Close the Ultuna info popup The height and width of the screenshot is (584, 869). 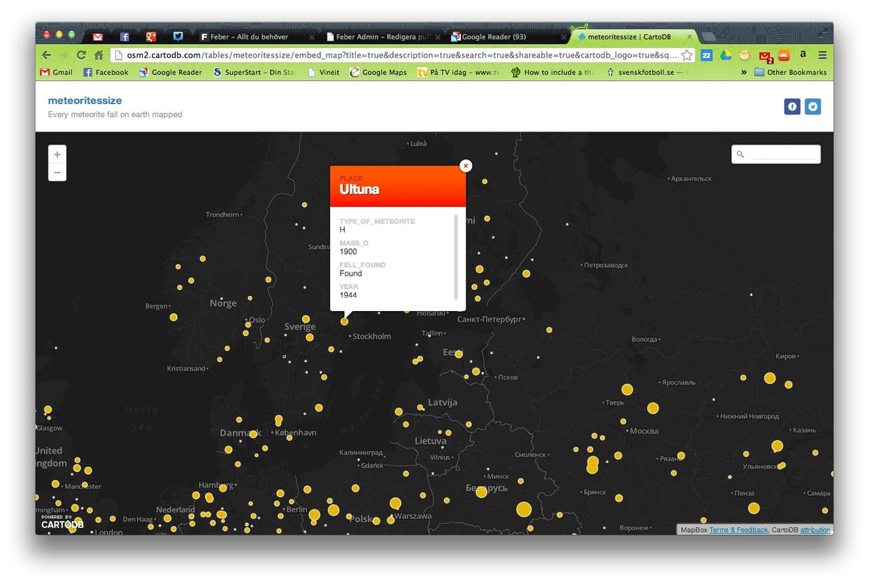[466, 166]
